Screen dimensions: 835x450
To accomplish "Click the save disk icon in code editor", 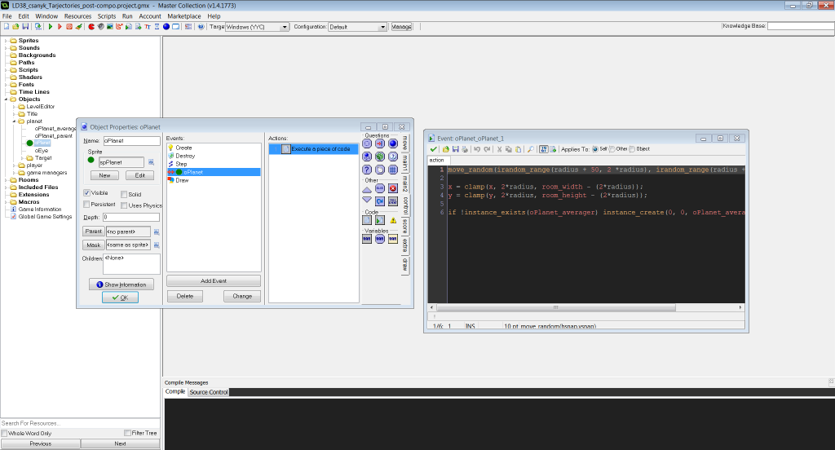I will click(x=454, y=149).
